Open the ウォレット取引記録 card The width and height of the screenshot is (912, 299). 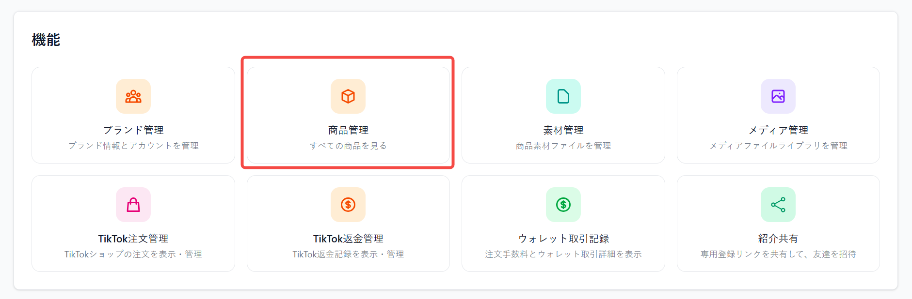tap(563, 223)
